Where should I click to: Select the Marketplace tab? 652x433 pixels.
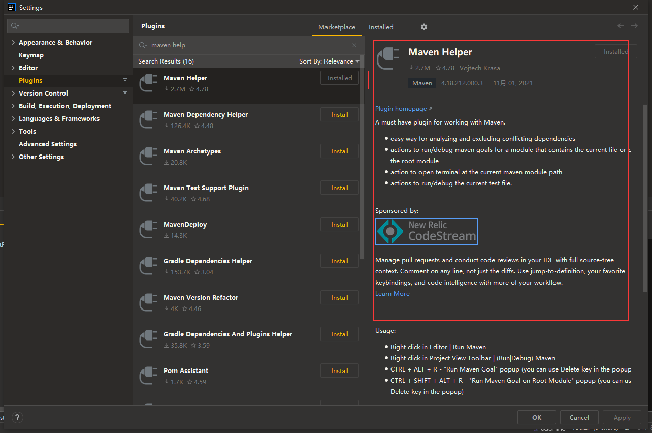(x=337, y=27)
